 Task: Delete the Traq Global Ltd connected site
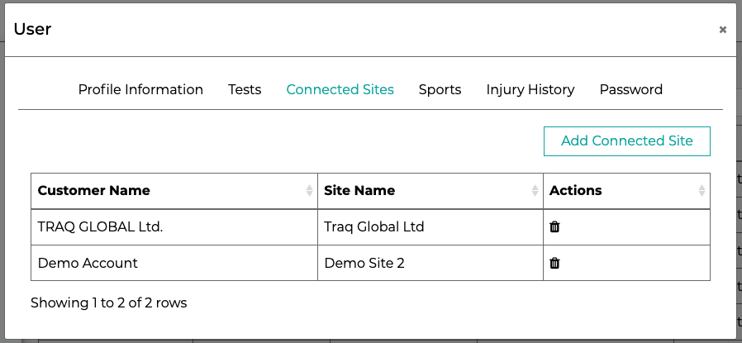(554, 226)
